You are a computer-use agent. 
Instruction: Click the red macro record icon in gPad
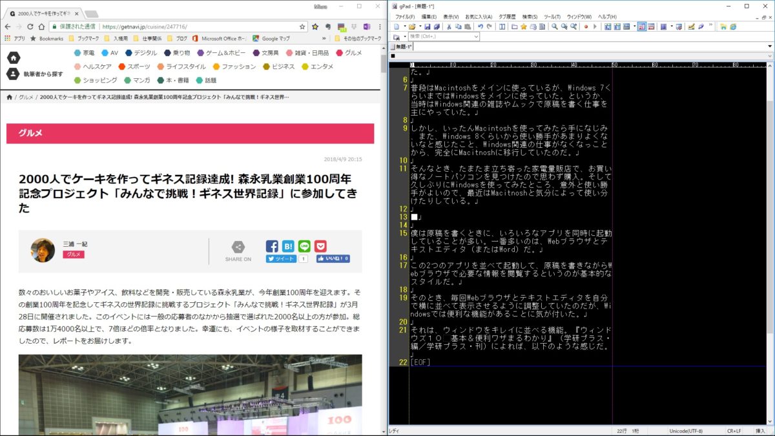[x=586, y=26]
